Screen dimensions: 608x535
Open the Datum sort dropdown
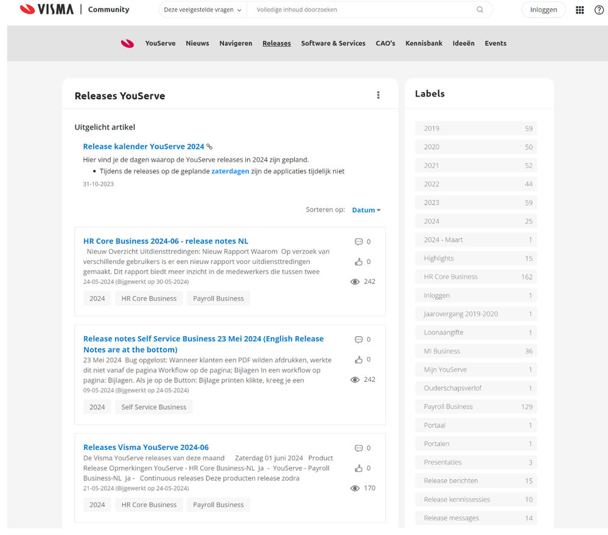366,210
